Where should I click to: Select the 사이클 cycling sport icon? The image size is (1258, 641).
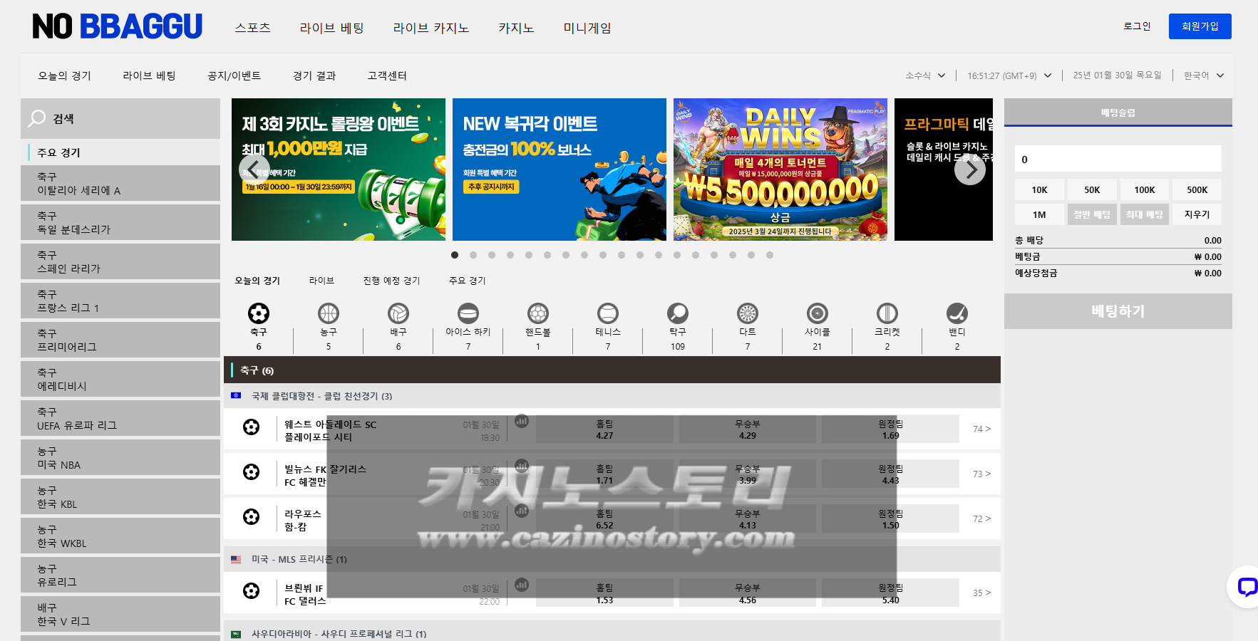click(x=817, y=313)
